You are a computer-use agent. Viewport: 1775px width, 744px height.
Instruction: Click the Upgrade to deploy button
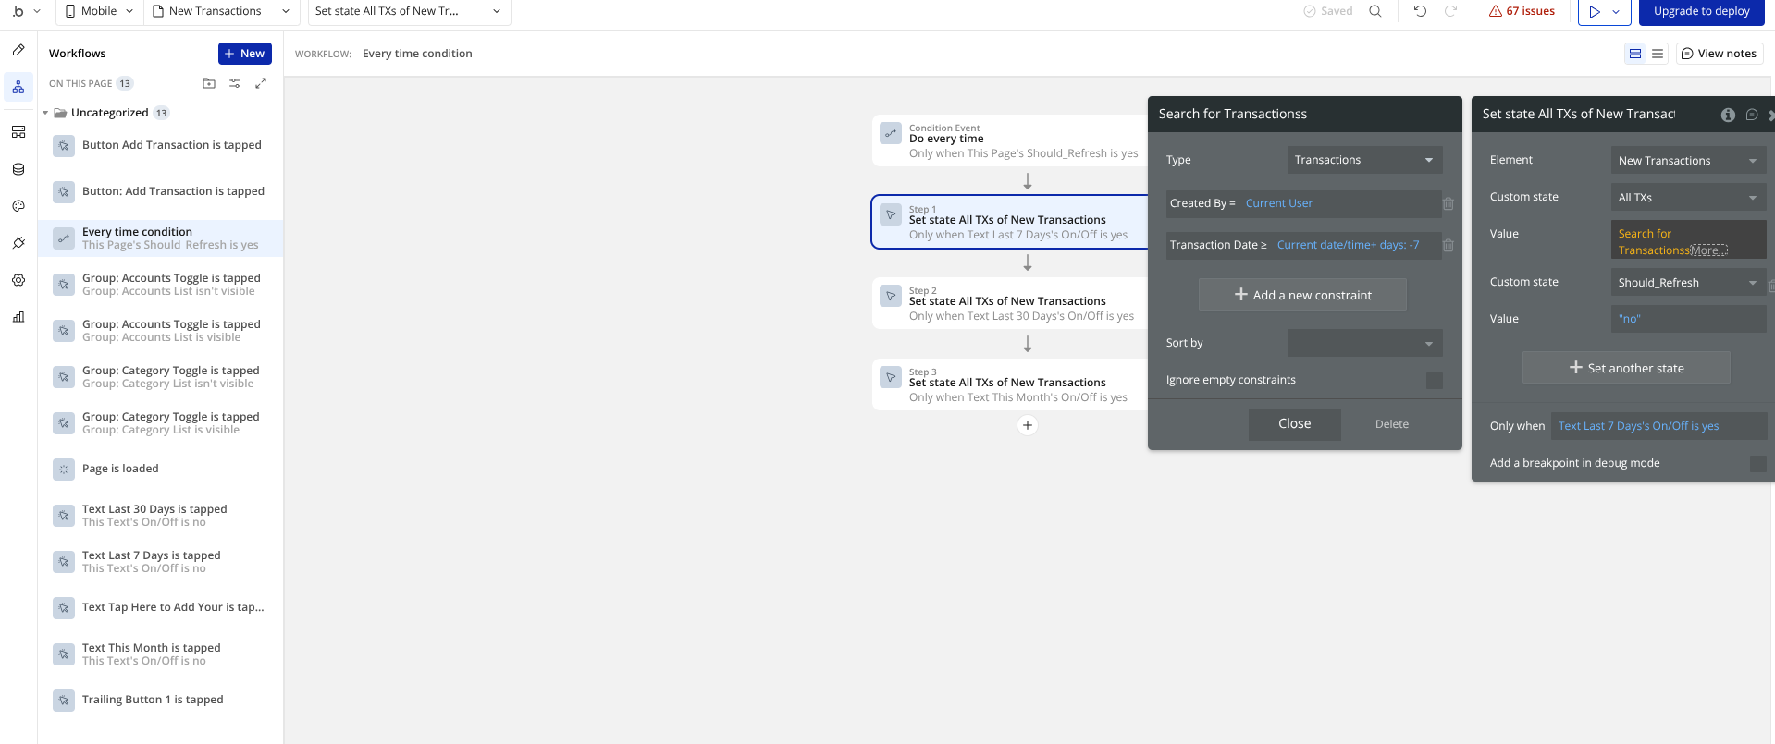(x=1701, y=11)
